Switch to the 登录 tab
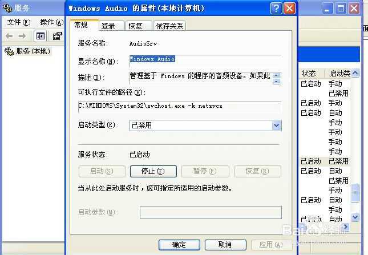Screen dimensions: 368x255 tap(111, 26)
